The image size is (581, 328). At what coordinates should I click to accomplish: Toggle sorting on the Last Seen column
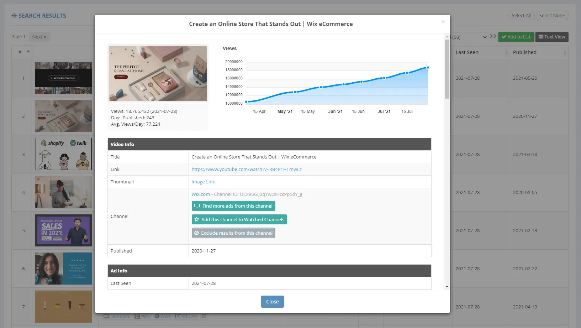[x=468, y=52]
